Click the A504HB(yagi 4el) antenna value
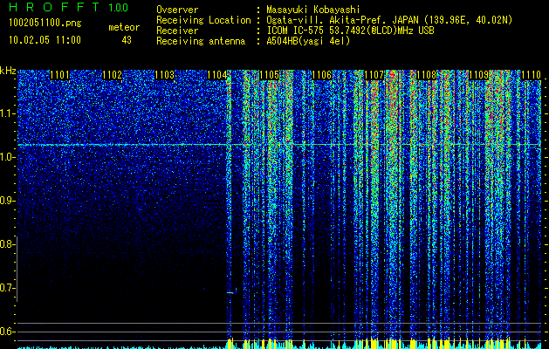Screen dimensions: 549x349 click(x=308, y=41)
